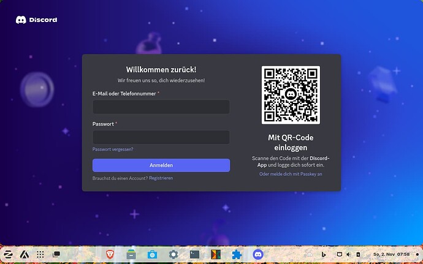Choose Oder melde dich mit Passkey an
This screenshot has width=423, height=264.
pos(291,174)
